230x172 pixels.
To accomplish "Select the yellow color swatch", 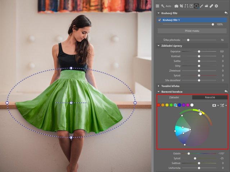I will [x=167, y=105].
